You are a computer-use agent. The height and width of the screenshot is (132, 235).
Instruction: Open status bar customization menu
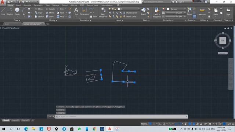click(x=233, y=124)
